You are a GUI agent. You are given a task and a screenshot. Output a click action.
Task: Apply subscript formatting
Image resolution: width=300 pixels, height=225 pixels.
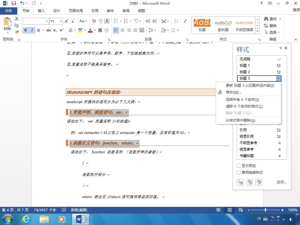point(55,30)
